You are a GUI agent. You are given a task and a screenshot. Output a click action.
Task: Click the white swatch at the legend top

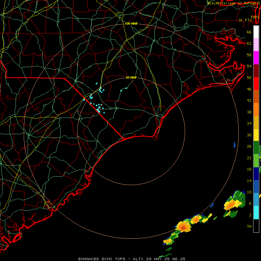[256, 32]
